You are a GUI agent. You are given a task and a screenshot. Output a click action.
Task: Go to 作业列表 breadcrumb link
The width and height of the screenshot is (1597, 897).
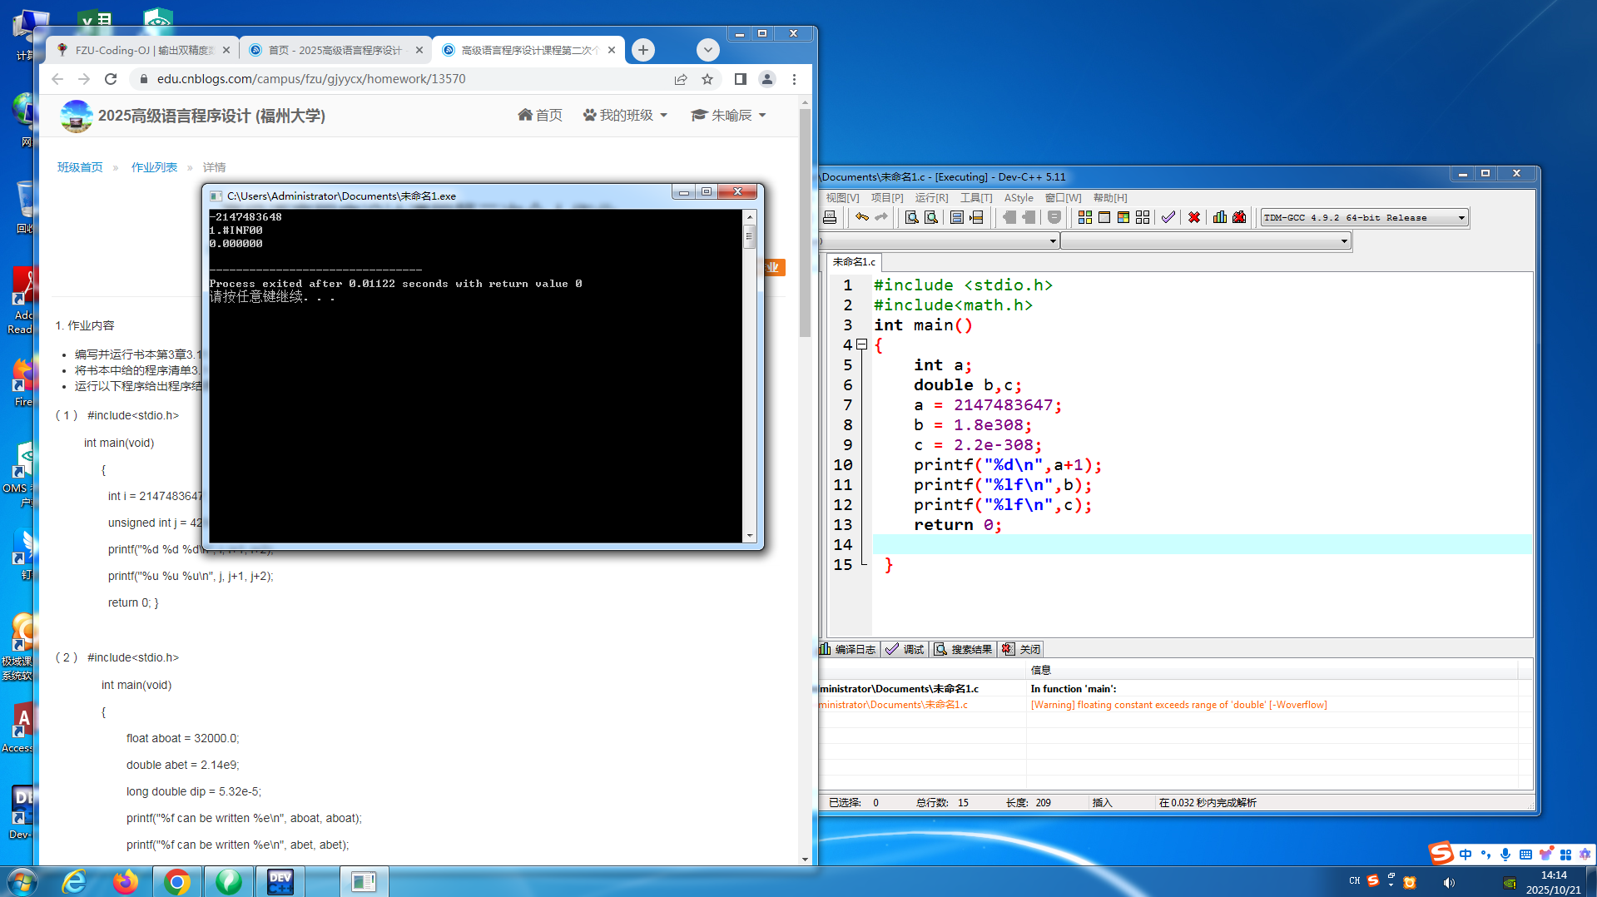click(154, 167)
